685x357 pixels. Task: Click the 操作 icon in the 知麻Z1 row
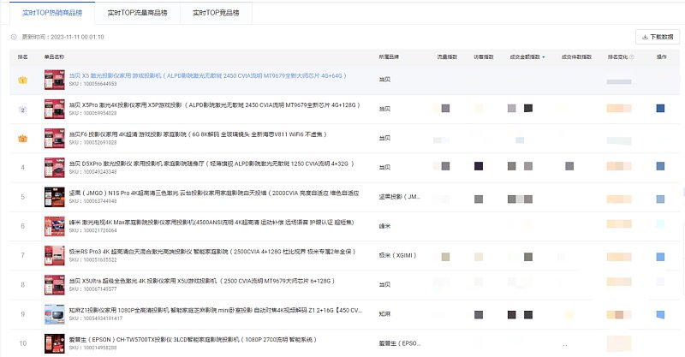click(660, 314)
